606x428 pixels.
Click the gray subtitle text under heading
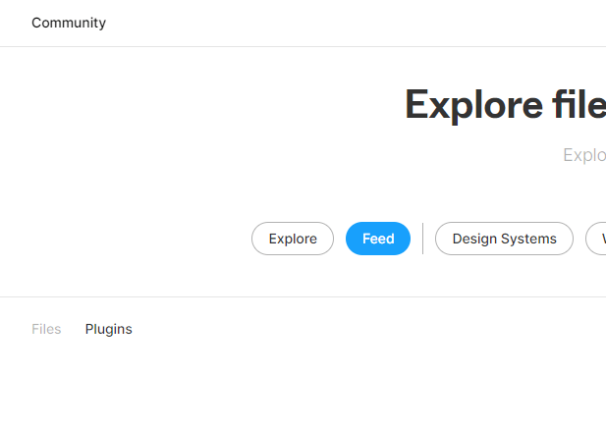[583, 155]
